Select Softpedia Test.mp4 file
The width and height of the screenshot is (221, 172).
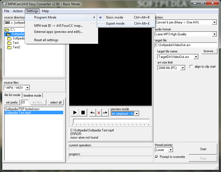[x=34, y=113]
